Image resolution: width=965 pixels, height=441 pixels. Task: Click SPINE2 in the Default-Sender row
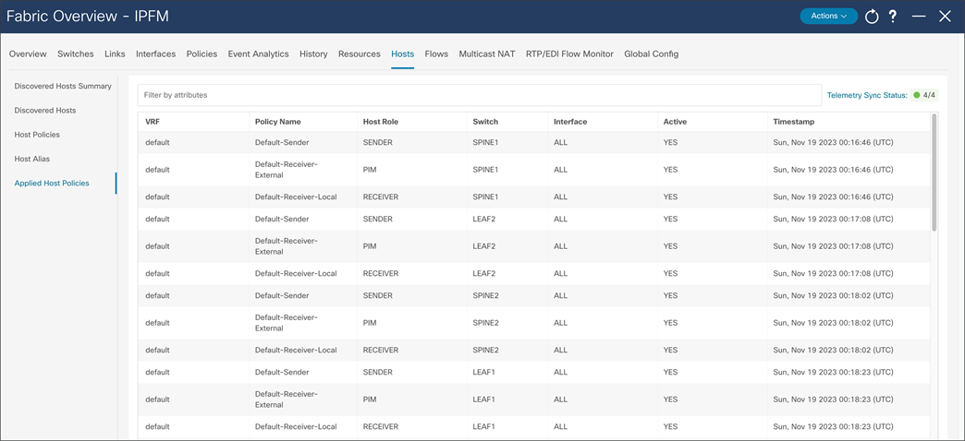point(485,295)
